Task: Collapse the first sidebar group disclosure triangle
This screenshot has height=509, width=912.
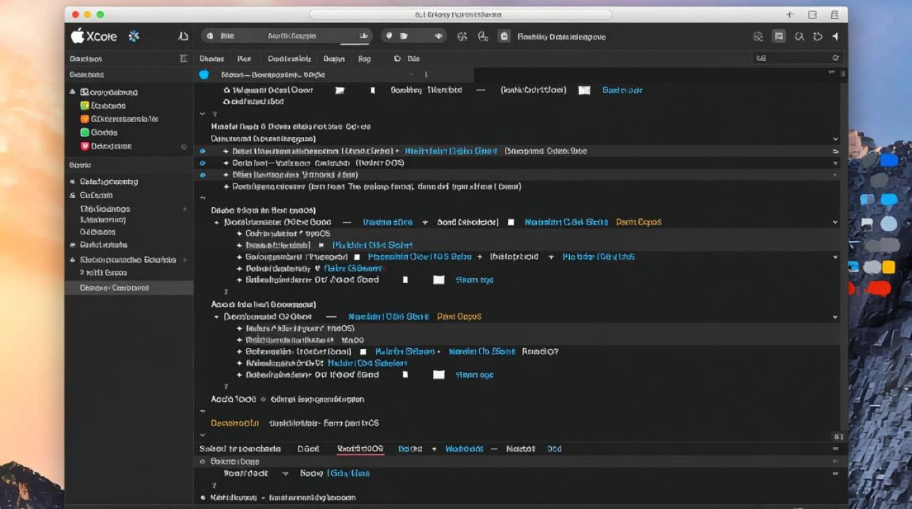Action: [73, 92]
